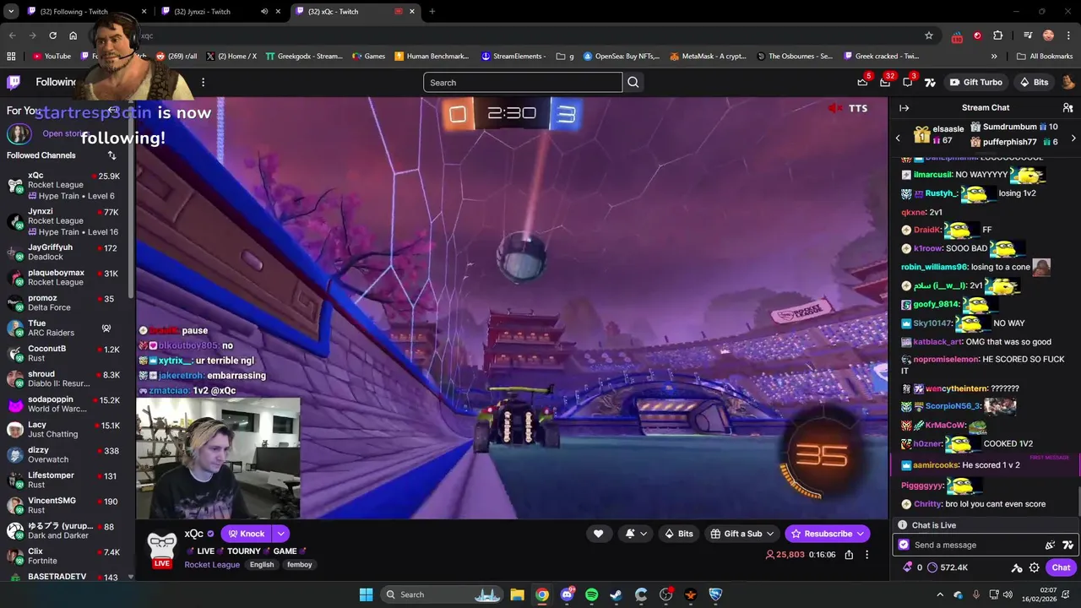
Task: Click the English language tag
Action: [262, 564]
